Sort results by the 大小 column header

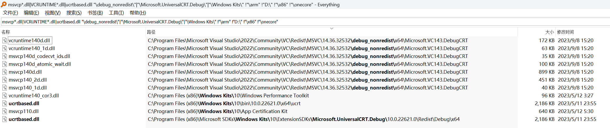point(550,32)
